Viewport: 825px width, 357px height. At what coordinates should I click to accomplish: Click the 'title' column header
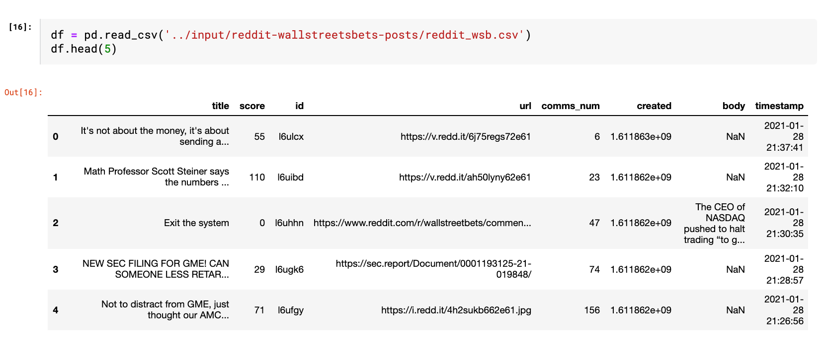coord(220,106)
